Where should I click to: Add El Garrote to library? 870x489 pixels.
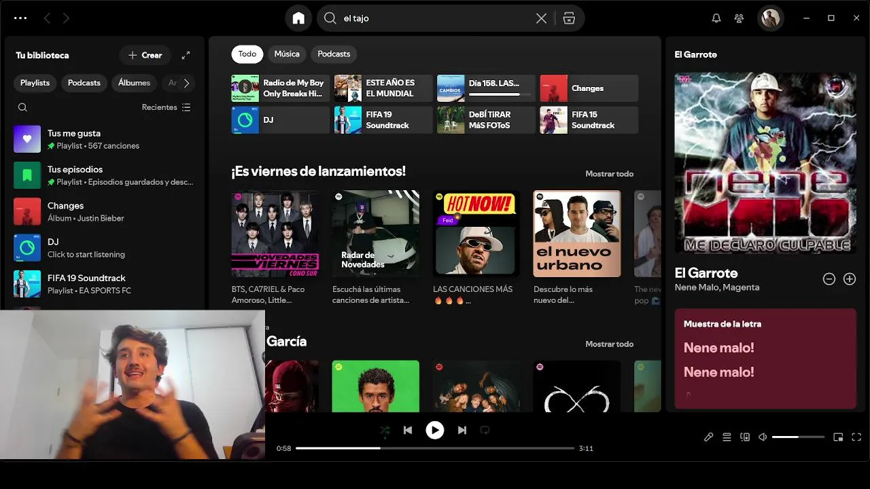850,279
